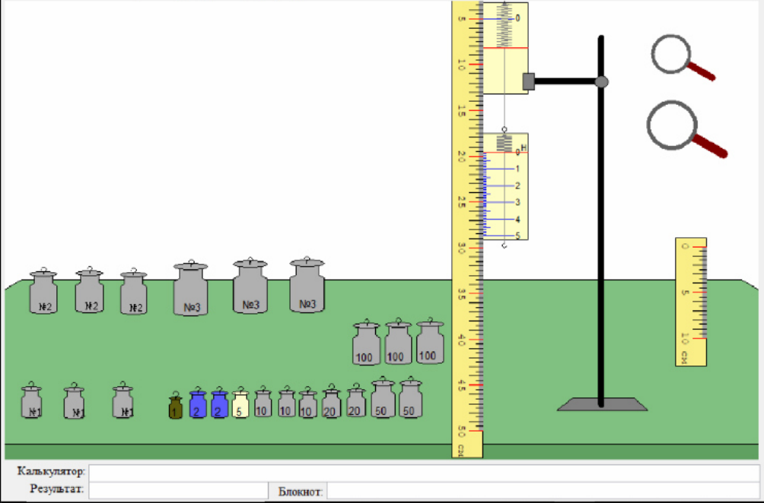The width and height of the screenshot is (764, 503).
Task: Select the rightmost №1 weight
Action: [123, 400]
